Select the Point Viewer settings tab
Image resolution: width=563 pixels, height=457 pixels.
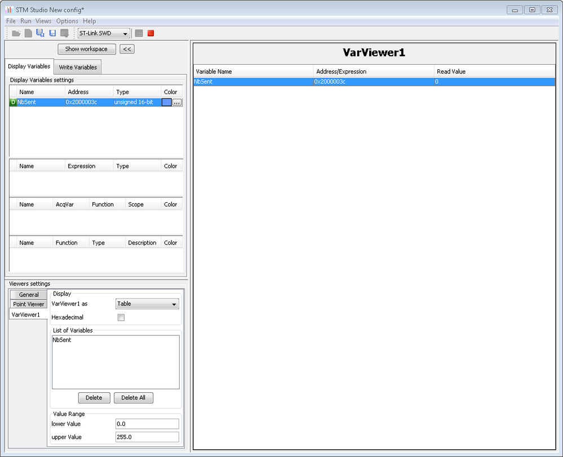[28, 304]
